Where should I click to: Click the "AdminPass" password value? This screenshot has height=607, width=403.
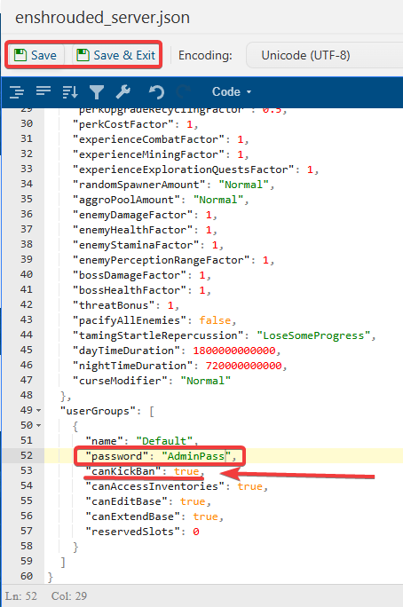(x=196, y=456)
